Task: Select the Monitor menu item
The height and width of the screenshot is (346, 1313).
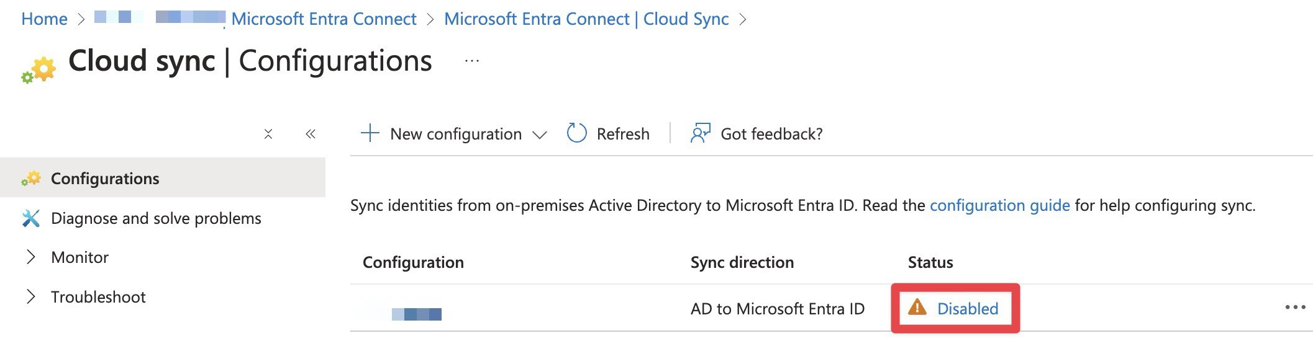Action: (80, 257)
